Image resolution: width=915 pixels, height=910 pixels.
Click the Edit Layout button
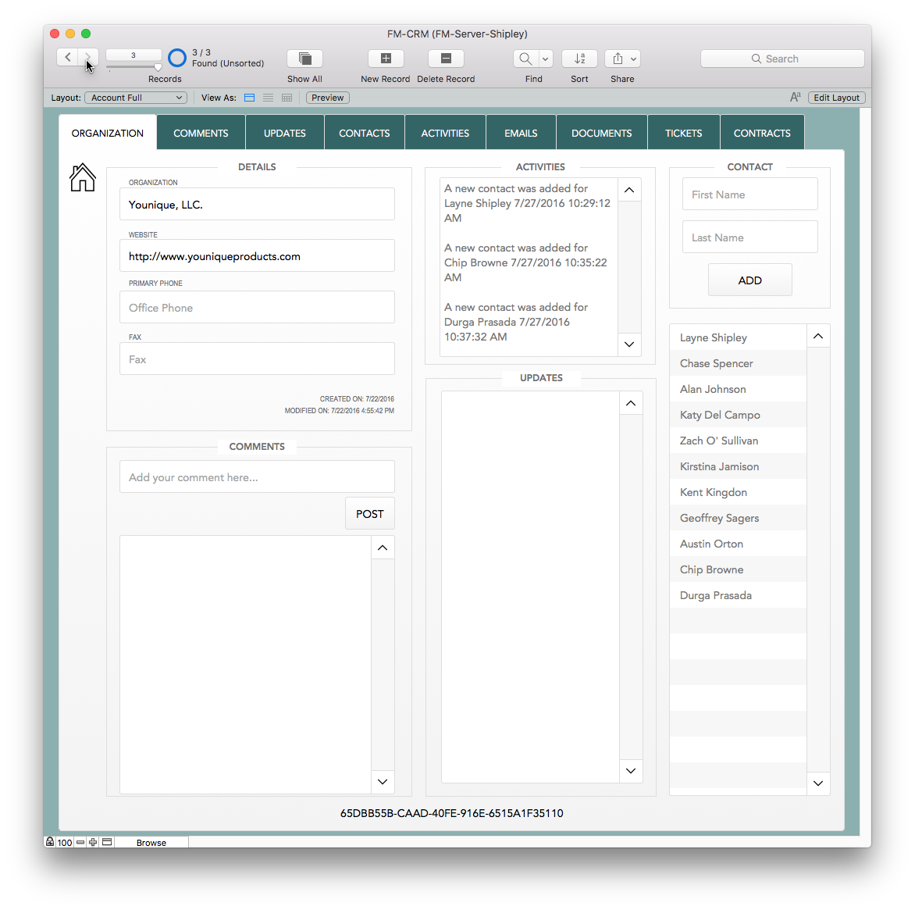click(836, 98)
